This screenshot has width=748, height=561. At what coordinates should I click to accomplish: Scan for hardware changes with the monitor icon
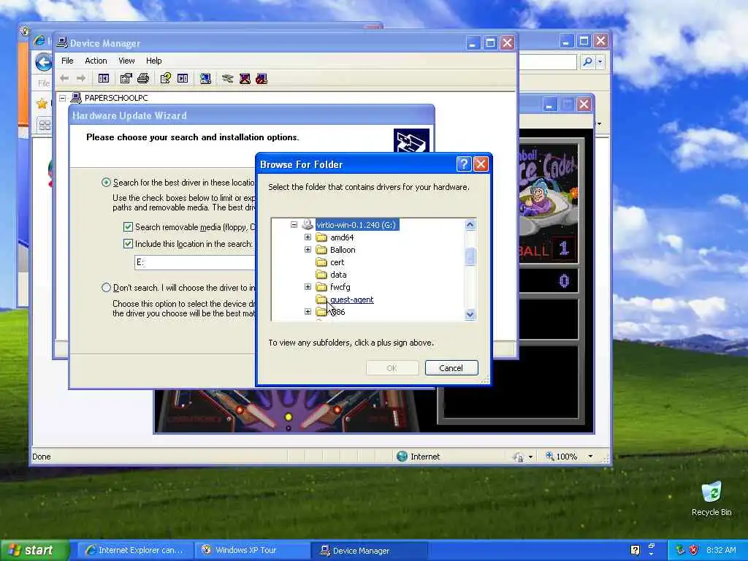click(x=205, y=78)
